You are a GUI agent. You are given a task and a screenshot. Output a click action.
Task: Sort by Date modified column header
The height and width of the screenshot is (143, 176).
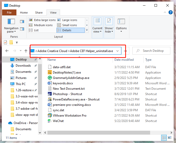coord(124,60)
